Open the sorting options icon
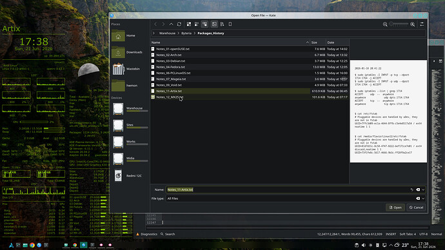Viewport: 445px width, 250px height. 222,24
